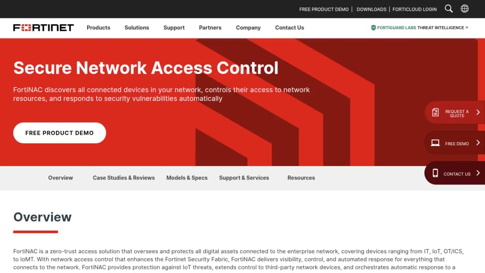Screen dimensions: 485x273
Task: Click the top bar Free Product Demo link
Action: (x=324, y=9)
